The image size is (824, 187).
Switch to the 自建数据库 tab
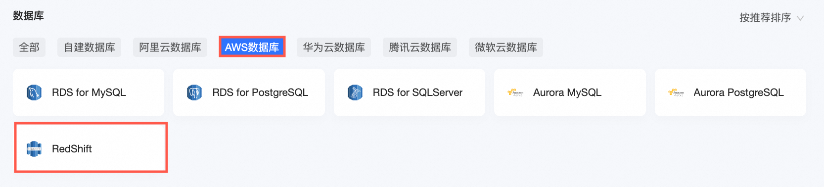90,47
